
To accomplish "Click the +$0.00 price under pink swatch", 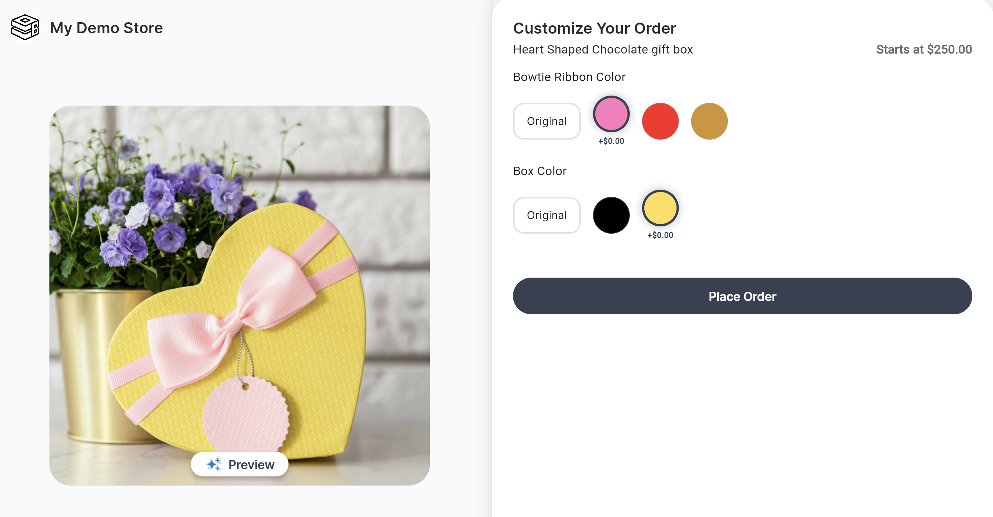I will [x=611, y=141].
